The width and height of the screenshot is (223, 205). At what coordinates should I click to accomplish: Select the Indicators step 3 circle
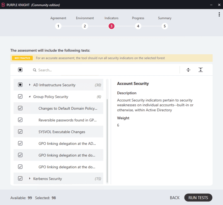click(111, 26)
